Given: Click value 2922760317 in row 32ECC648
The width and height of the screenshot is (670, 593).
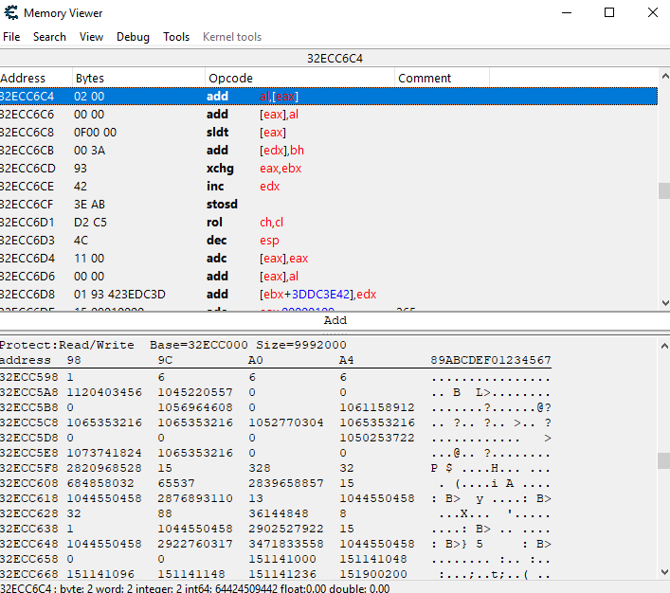Looking at the screenshot, I should tap(195, 544).
